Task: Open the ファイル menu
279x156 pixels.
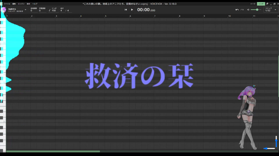Action: (7, 4)
